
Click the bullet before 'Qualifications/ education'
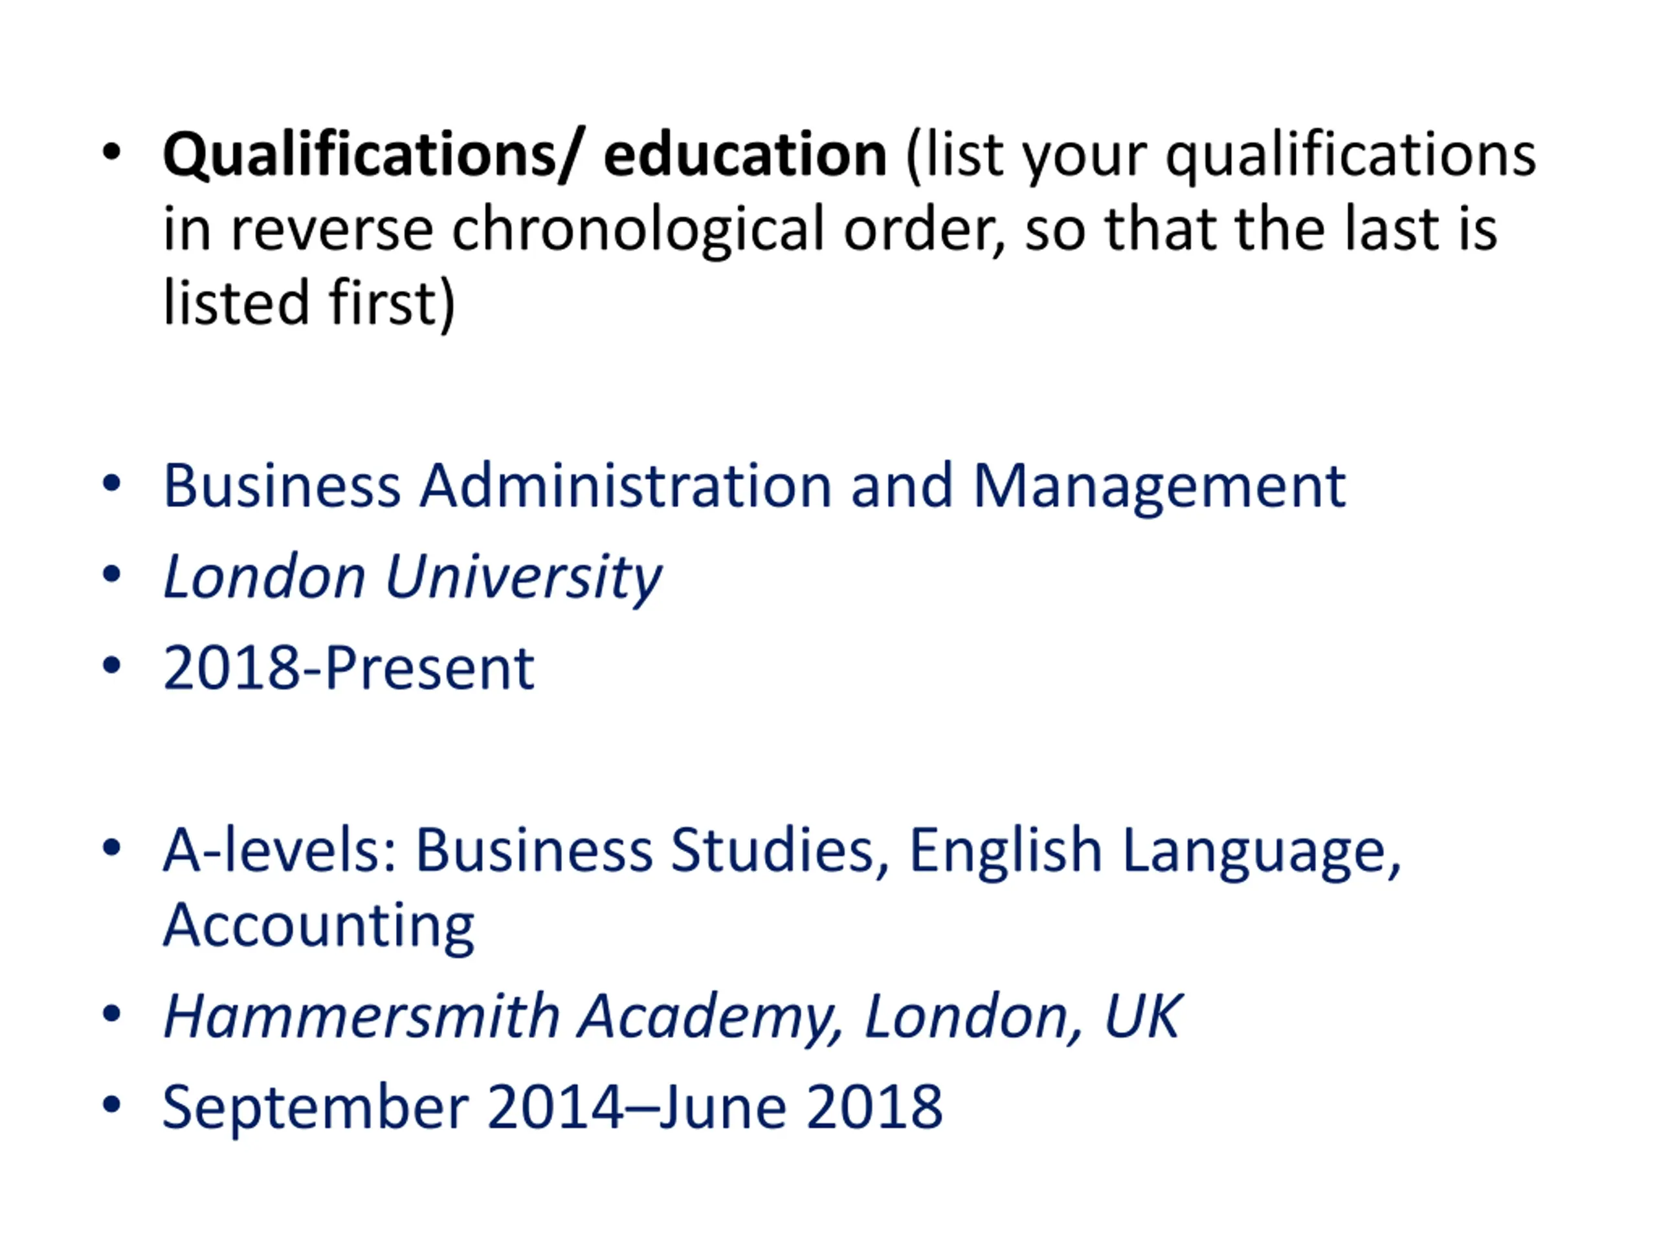111,153
